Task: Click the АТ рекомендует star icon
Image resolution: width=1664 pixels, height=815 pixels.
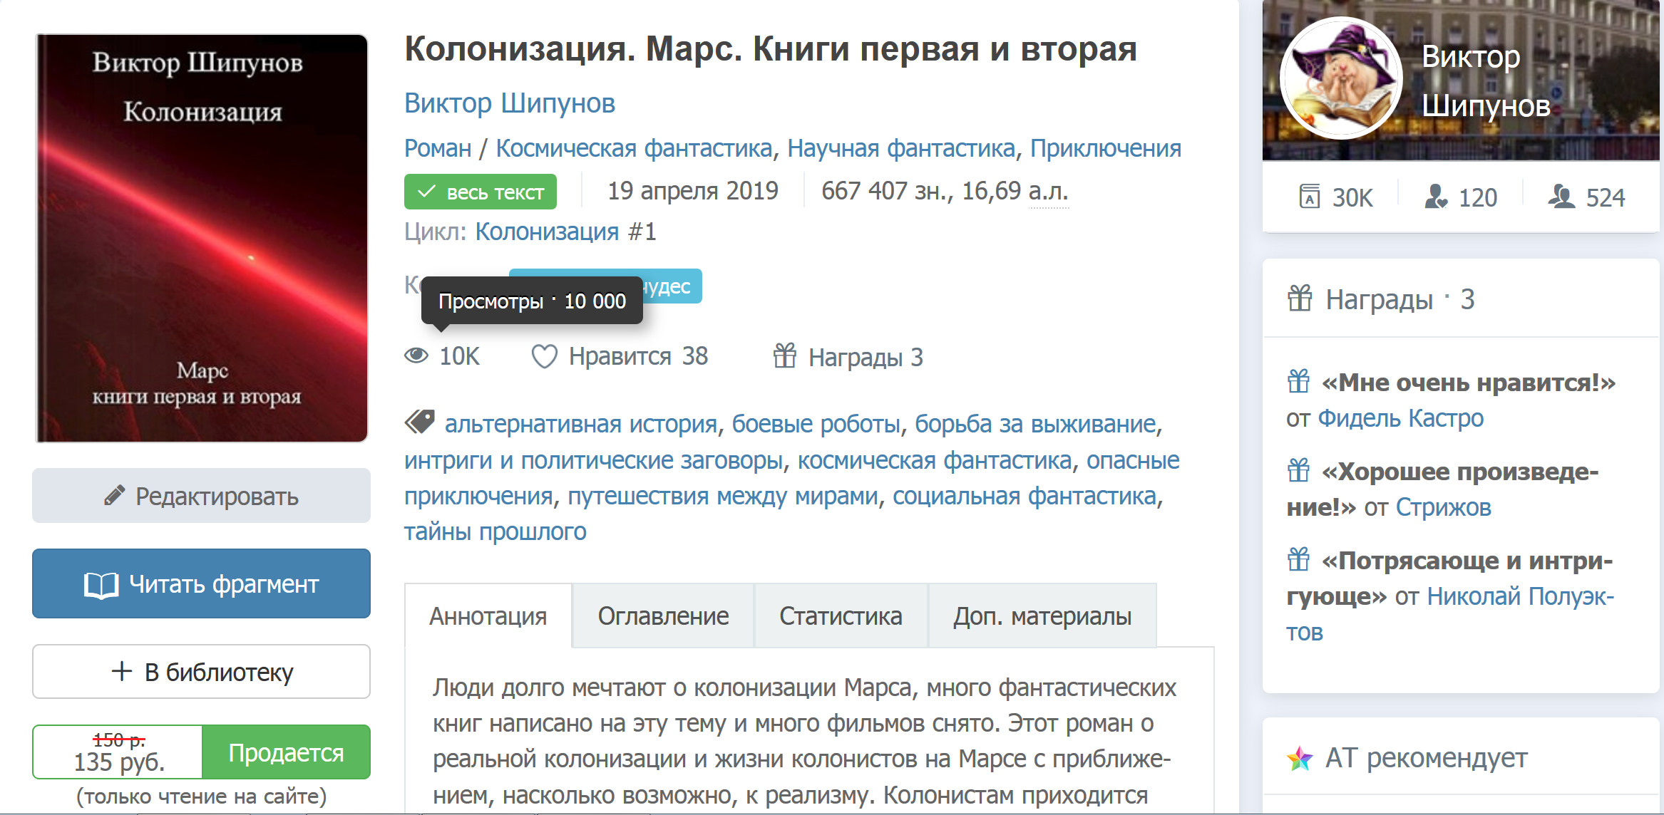Action: 1299,759
